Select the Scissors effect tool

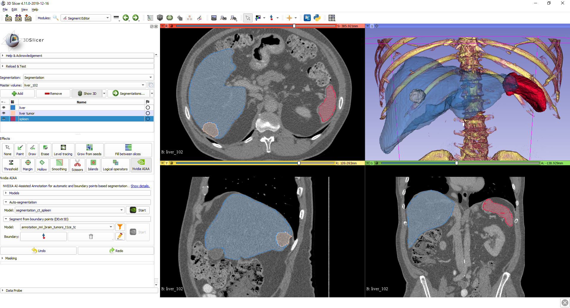77,165
